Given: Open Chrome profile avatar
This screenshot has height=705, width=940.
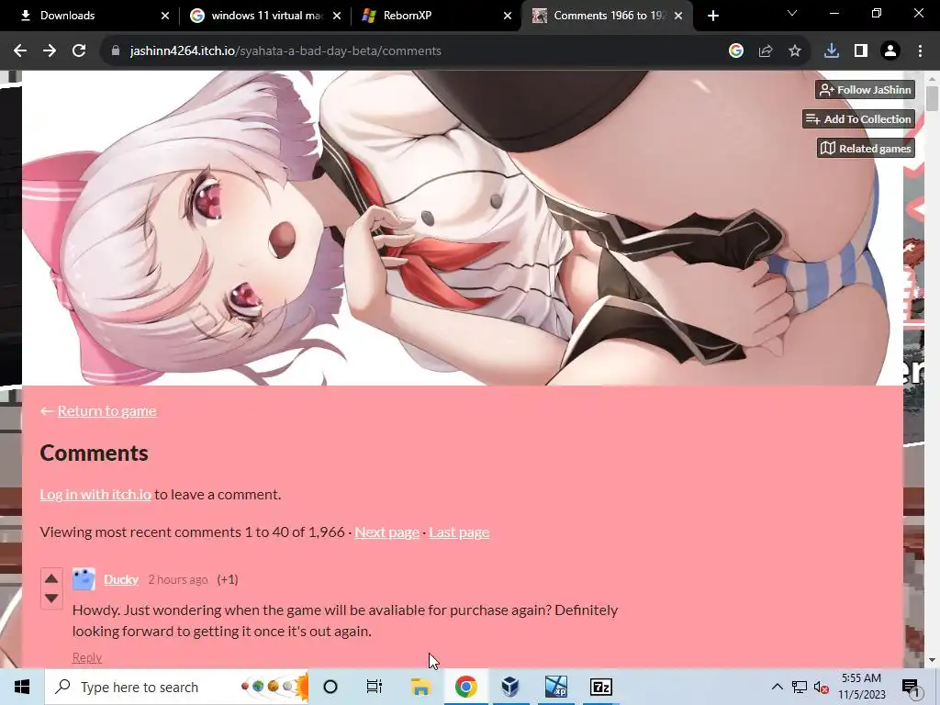Looking at the screenshot, I should (x=890, y=51).
